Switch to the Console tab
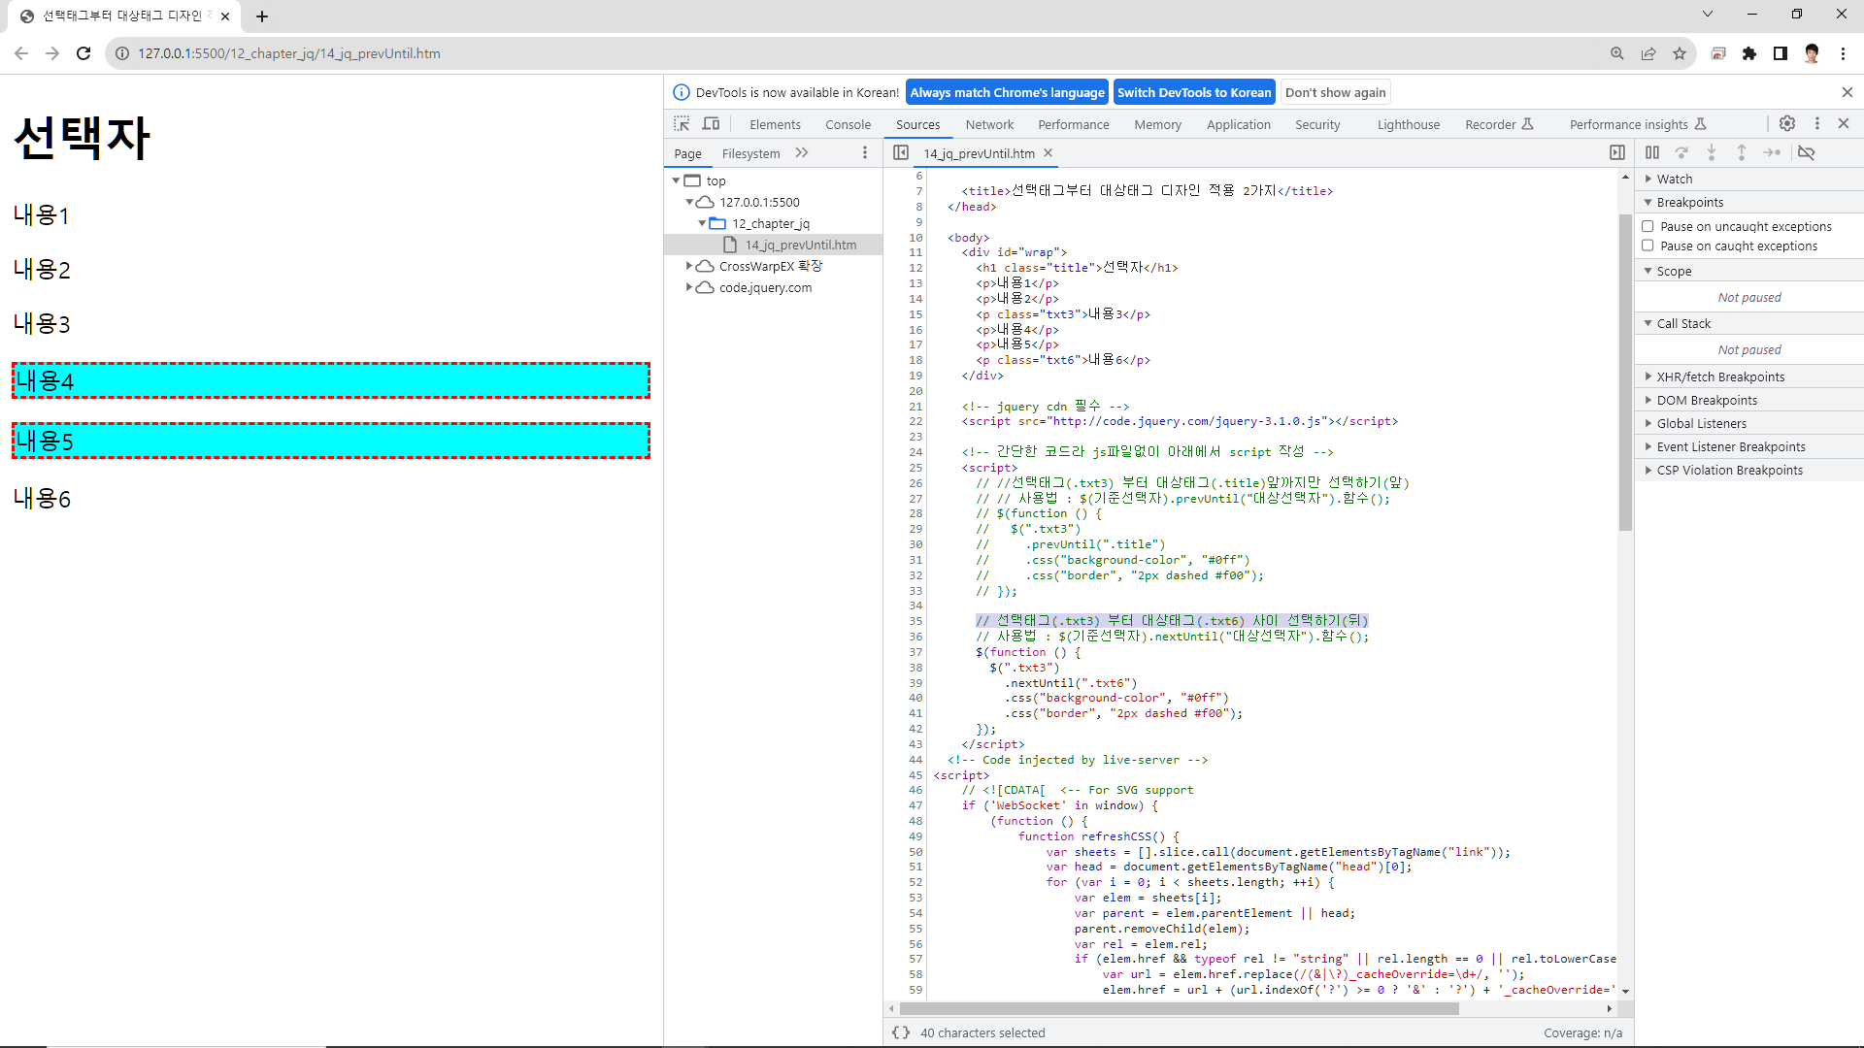1864x1048 pixels. click(848, 124)
